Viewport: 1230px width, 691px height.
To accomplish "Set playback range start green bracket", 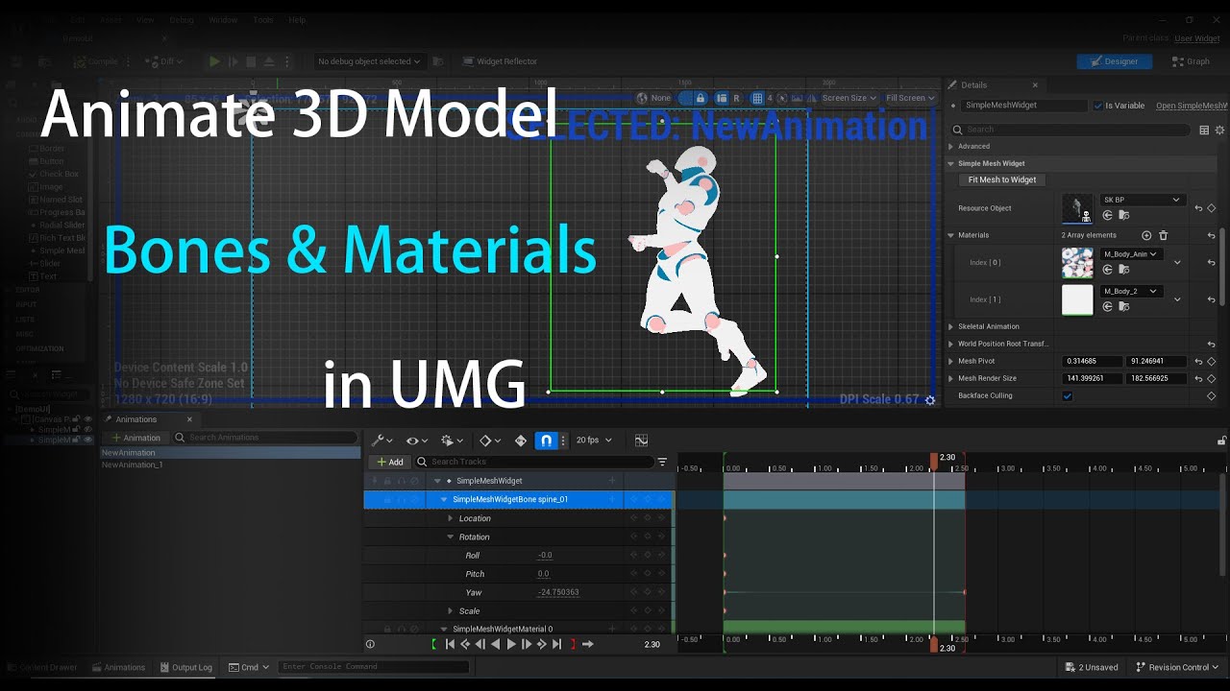I will click(433, 645).
